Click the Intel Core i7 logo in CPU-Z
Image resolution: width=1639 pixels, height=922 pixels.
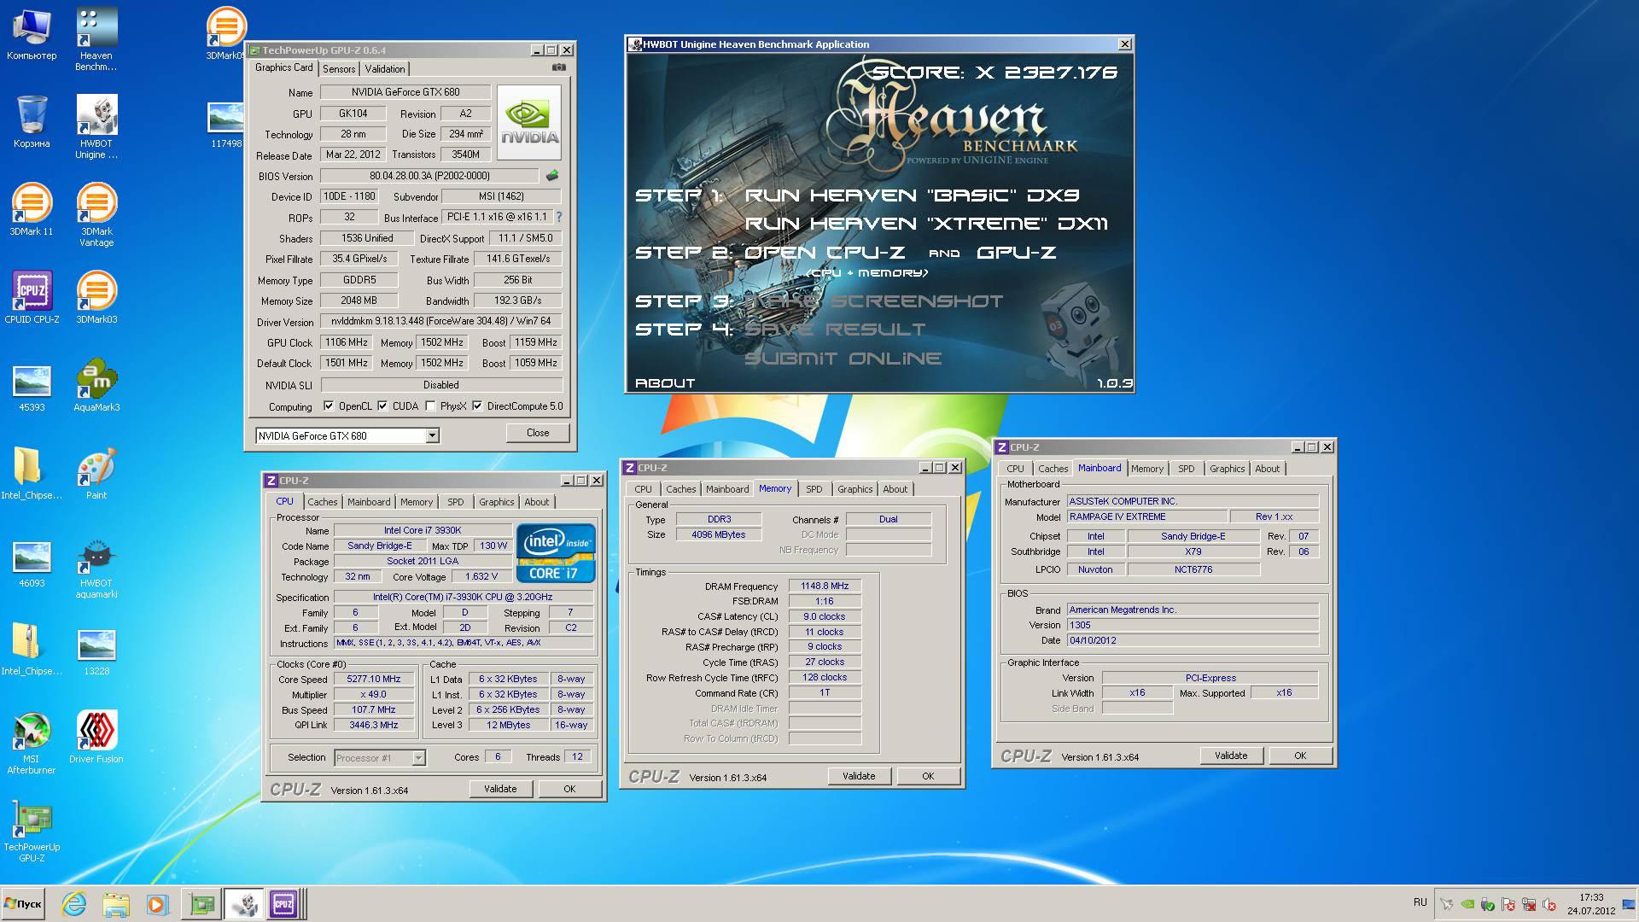555,553
